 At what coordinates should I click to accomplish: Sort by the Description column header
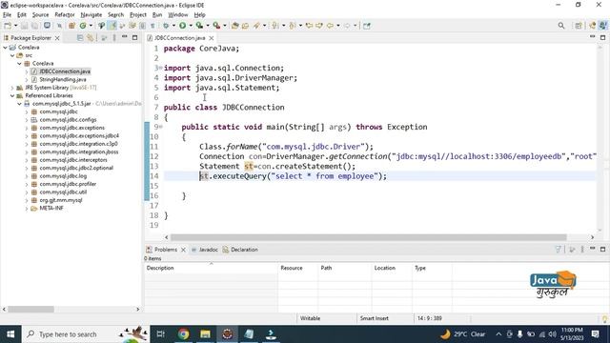[211, 268]
